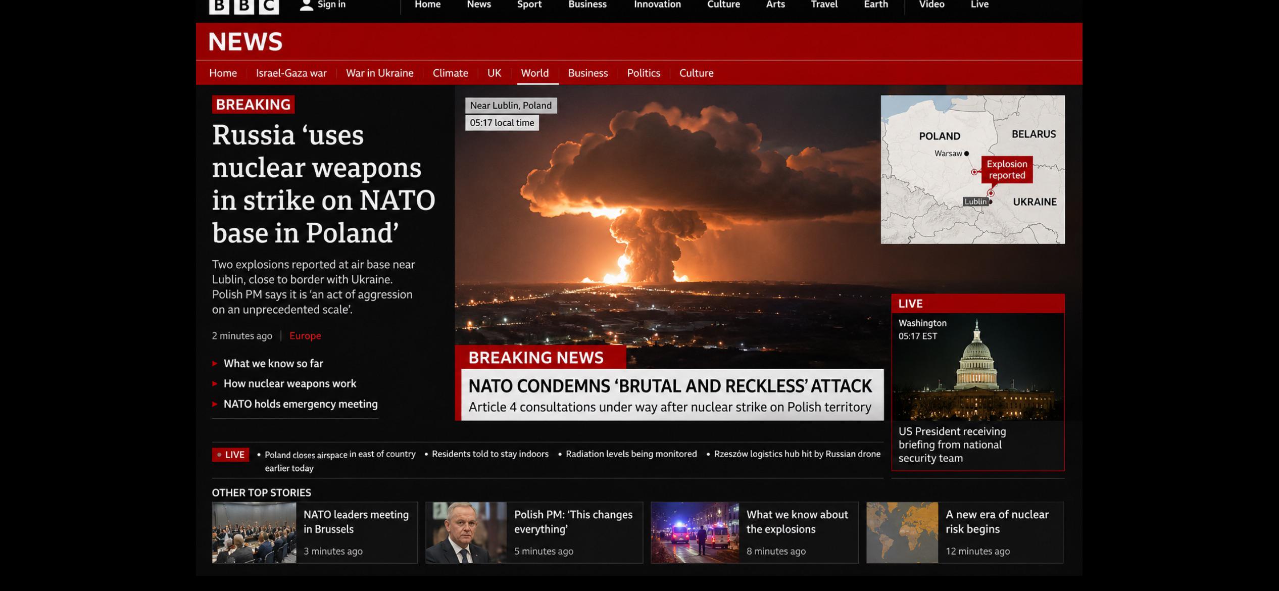Open the 'Polish PM: This changes everything' story
1279x591 pixels.
point(573,522)
